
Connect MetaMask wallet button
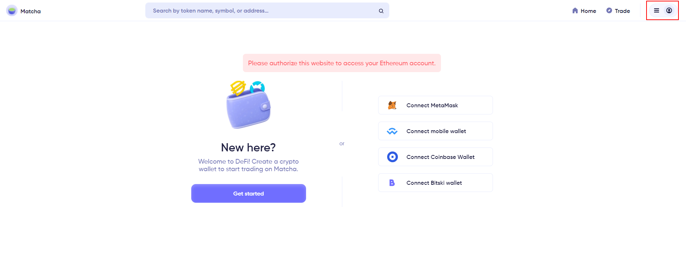point(436,105)
